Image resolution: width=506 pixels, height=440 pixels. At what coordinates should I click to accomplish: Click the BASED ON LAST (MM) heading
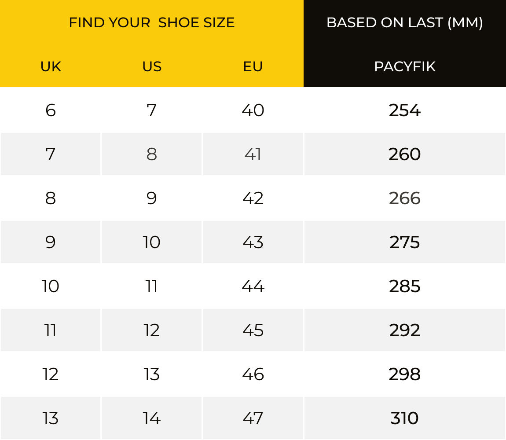(x=405, y=22)
